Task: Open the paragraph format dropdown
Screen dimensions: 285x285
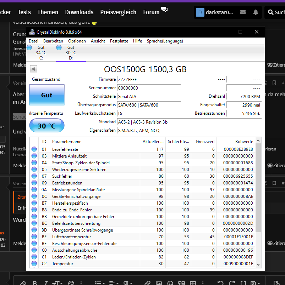Action: 127,283
